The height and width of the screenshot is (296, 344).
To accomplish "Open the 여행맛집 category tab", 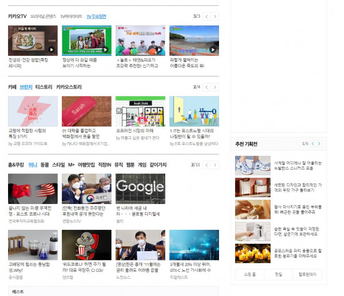I will point(87,165).
